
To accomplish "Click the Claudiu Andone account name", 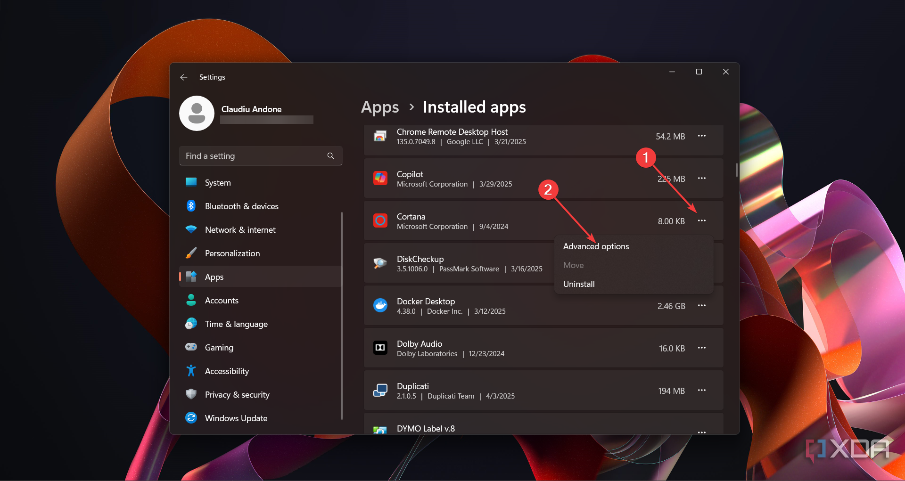I will click(x=251, y=109).
